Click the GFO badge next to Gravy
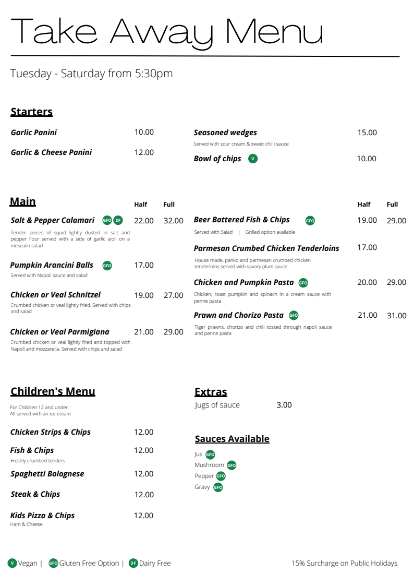The height and width of the screenshot is (586, 414). coord(218,487)
